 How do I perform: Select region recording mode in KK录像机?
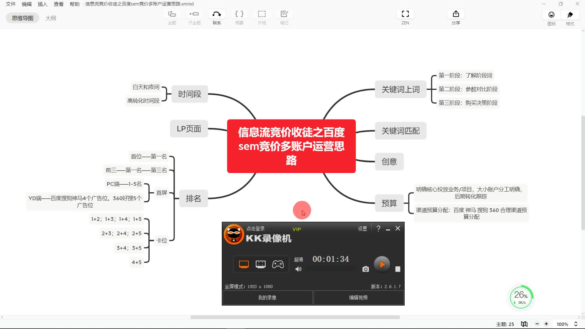coord(261,264)
